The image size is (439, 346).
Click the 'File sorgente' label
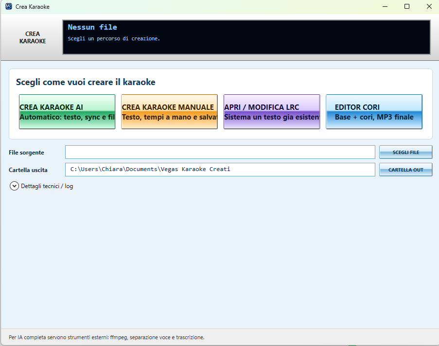pyautogui.click(x=26, y=153)
